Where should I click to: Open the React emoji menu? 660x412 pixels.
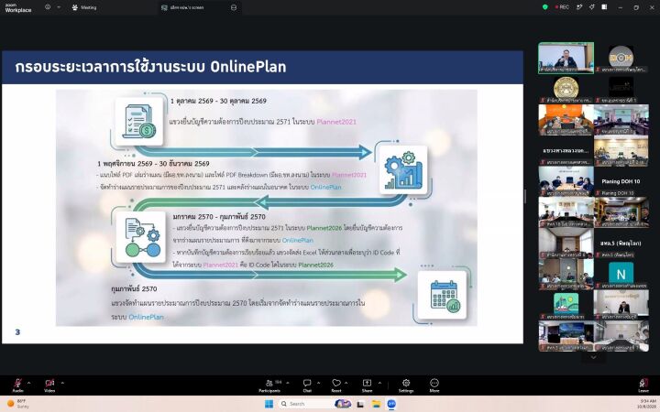[x=336, y=385]
